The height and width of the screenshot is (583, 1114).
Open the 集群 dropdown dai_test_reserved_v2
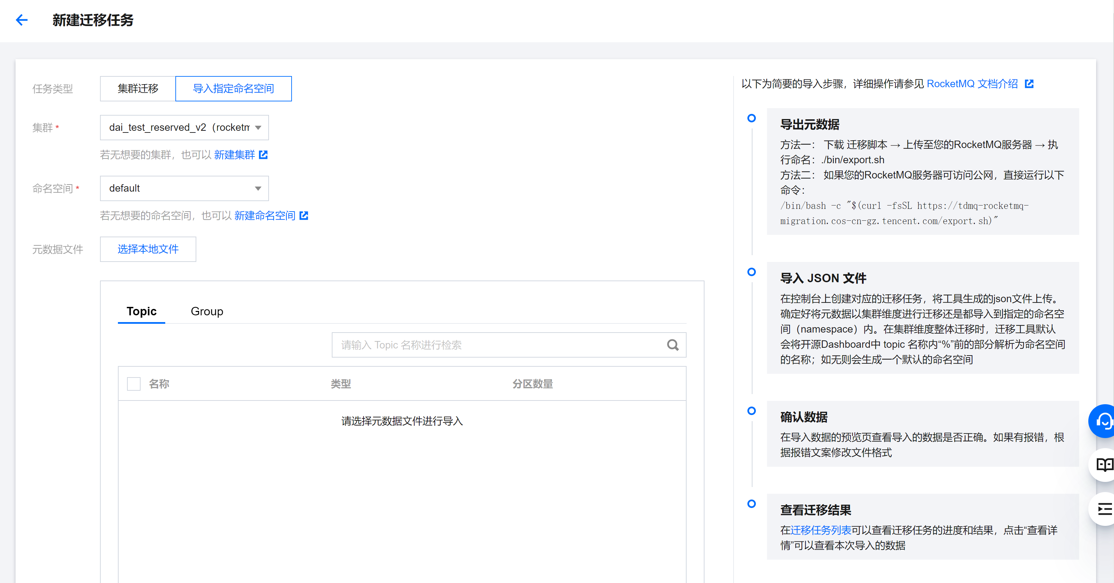[179, 128]
